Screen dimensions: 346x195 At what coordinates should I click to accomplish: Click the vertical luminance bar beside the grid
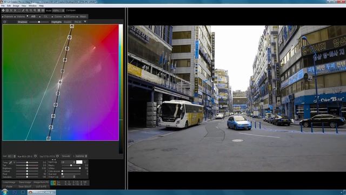click(121, 89)
